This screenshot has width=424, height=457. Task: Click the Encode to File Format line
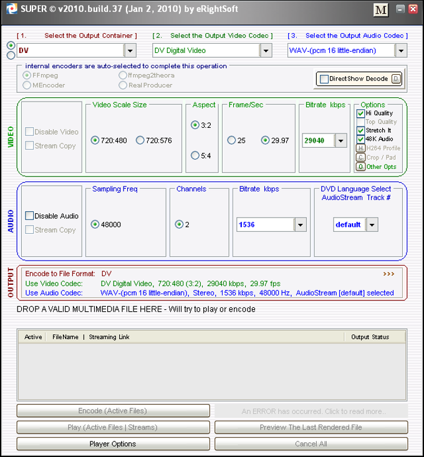(x=69, y=274)
